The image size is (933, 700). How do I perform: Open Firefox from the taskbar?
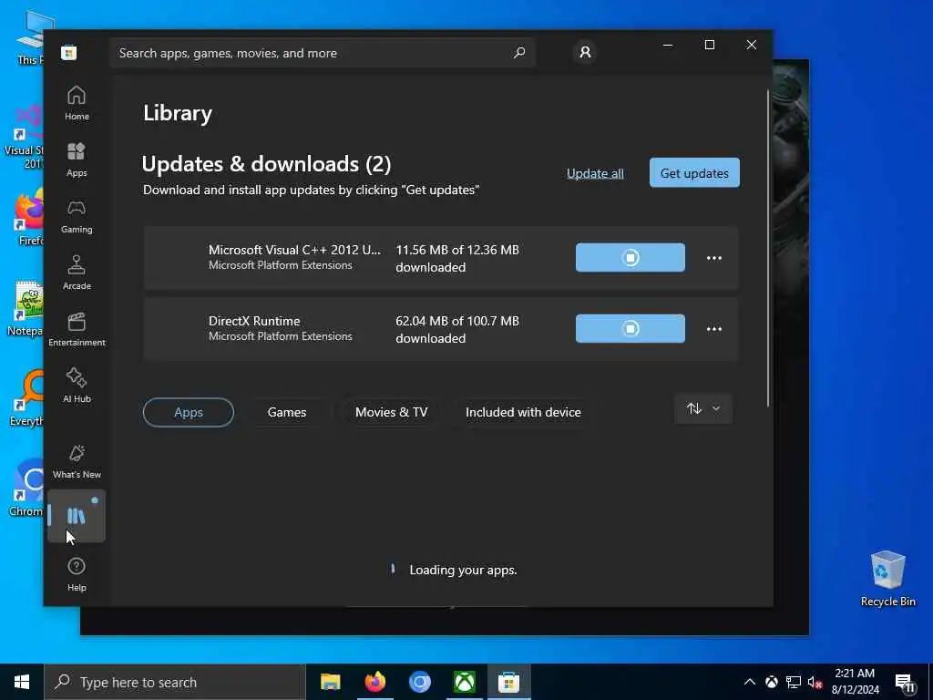pyautogui.click(x=374, y=682)
